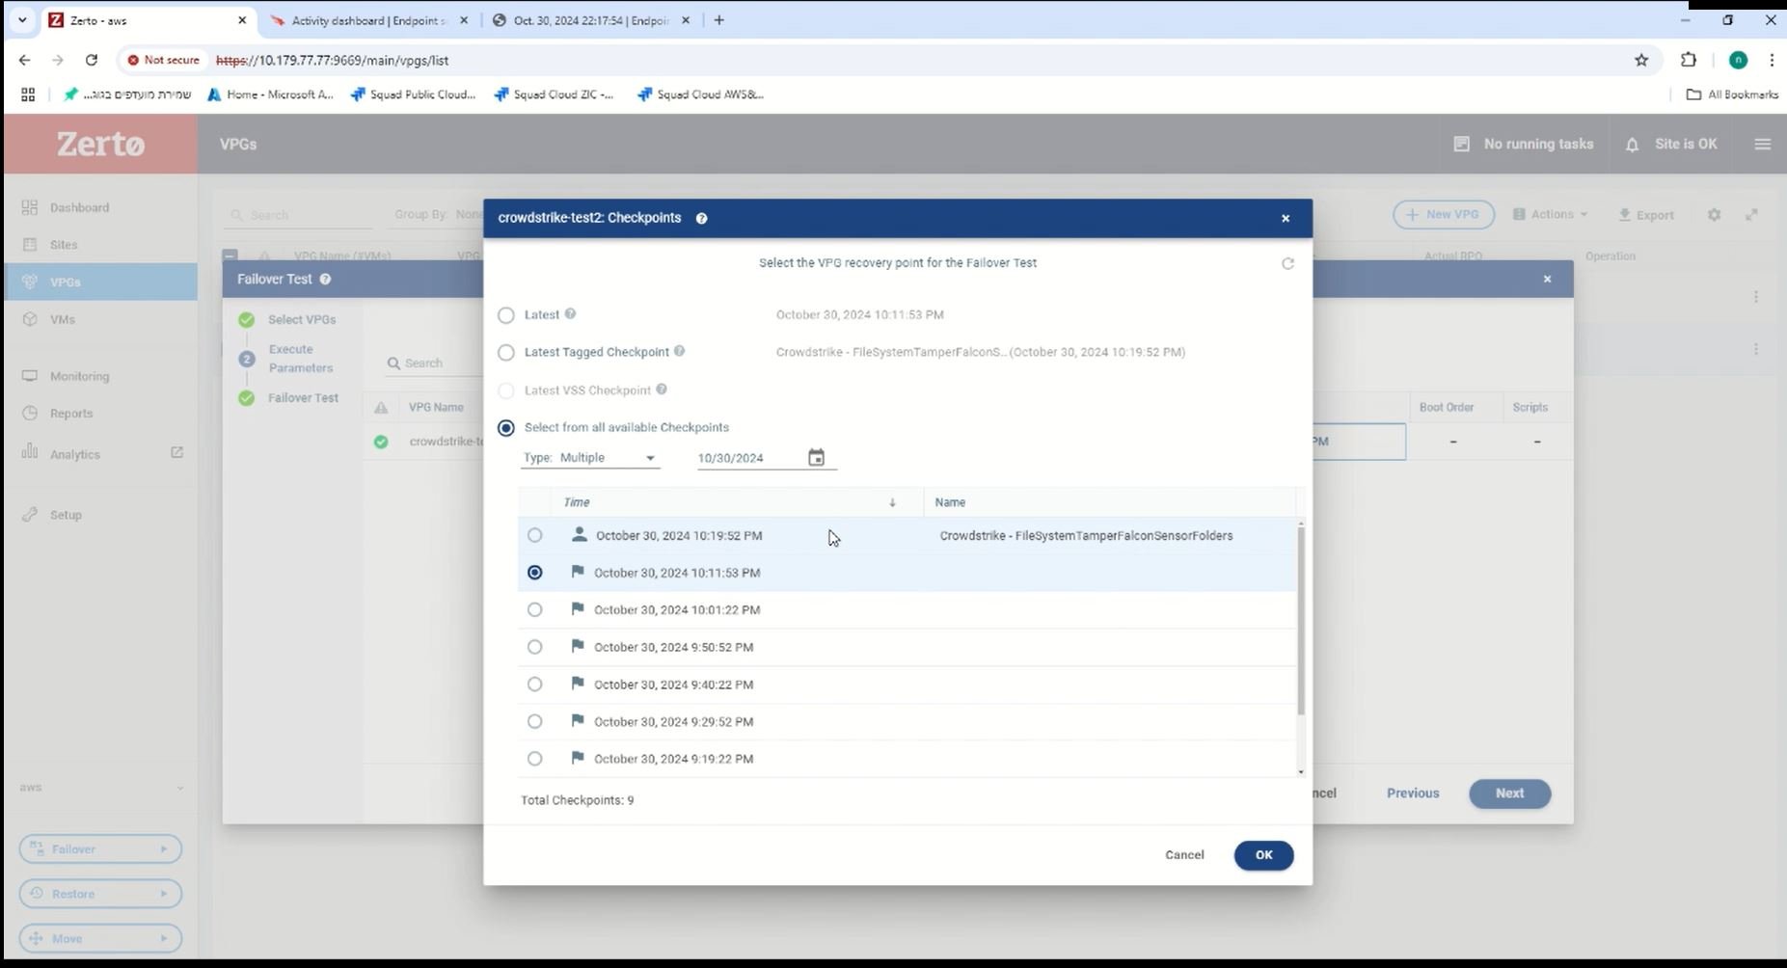The height and width of the screenshot is (968, 1787).
Task: Select checkpoint October 30, 2024 9:19:22 PM radio
Action: [534, 759]
